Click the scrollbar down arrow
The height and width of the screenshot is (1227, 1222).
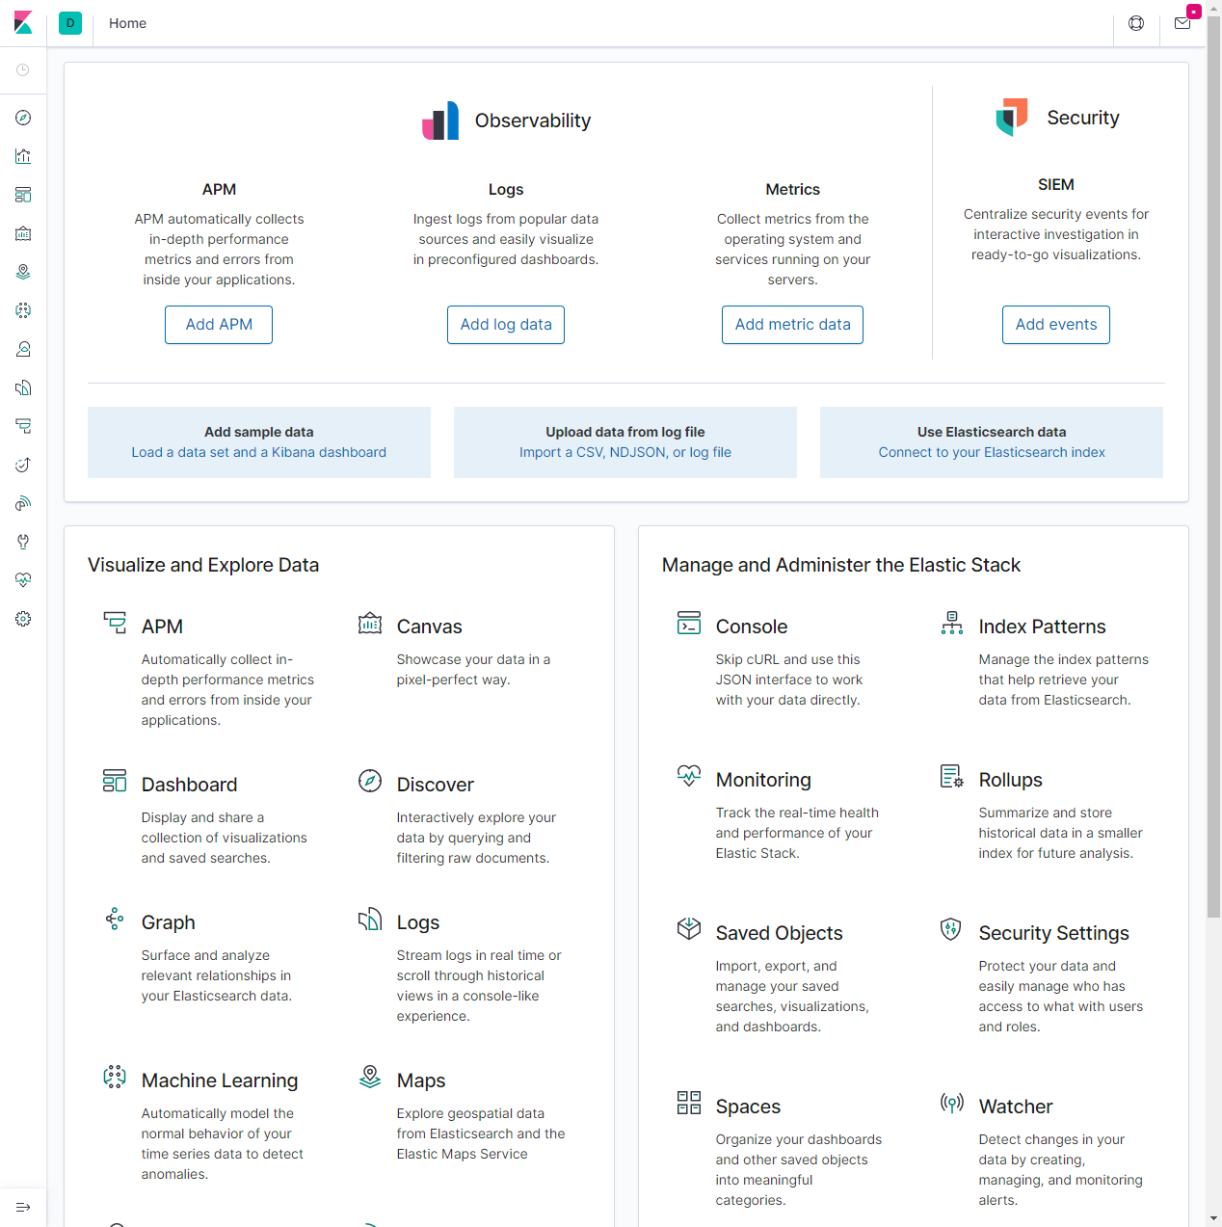point(1214,1219)
